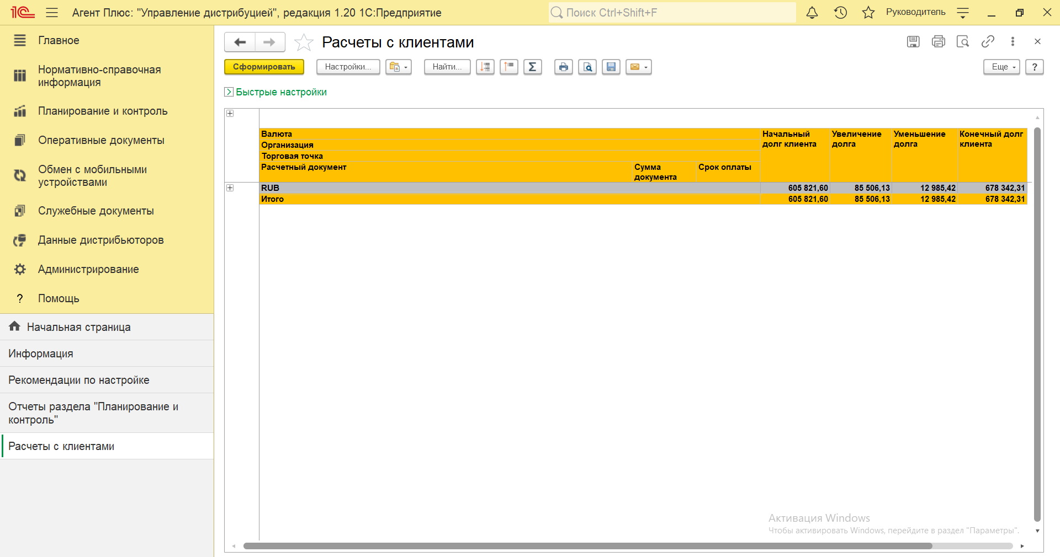
Task: Save the report with the diskette icon
Action: click(x=611, y=67)
